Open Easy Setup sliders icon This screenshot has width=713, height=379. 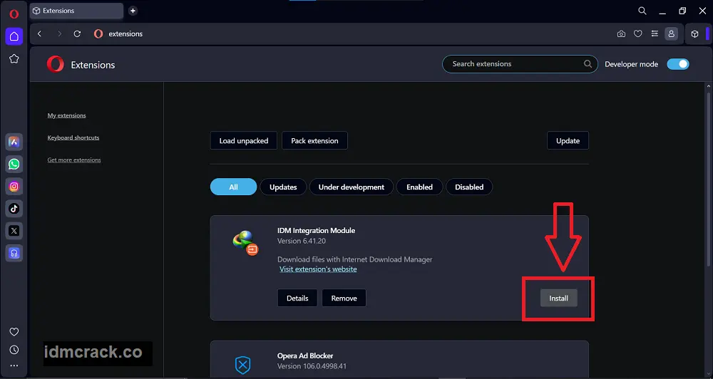pos(655,33)
